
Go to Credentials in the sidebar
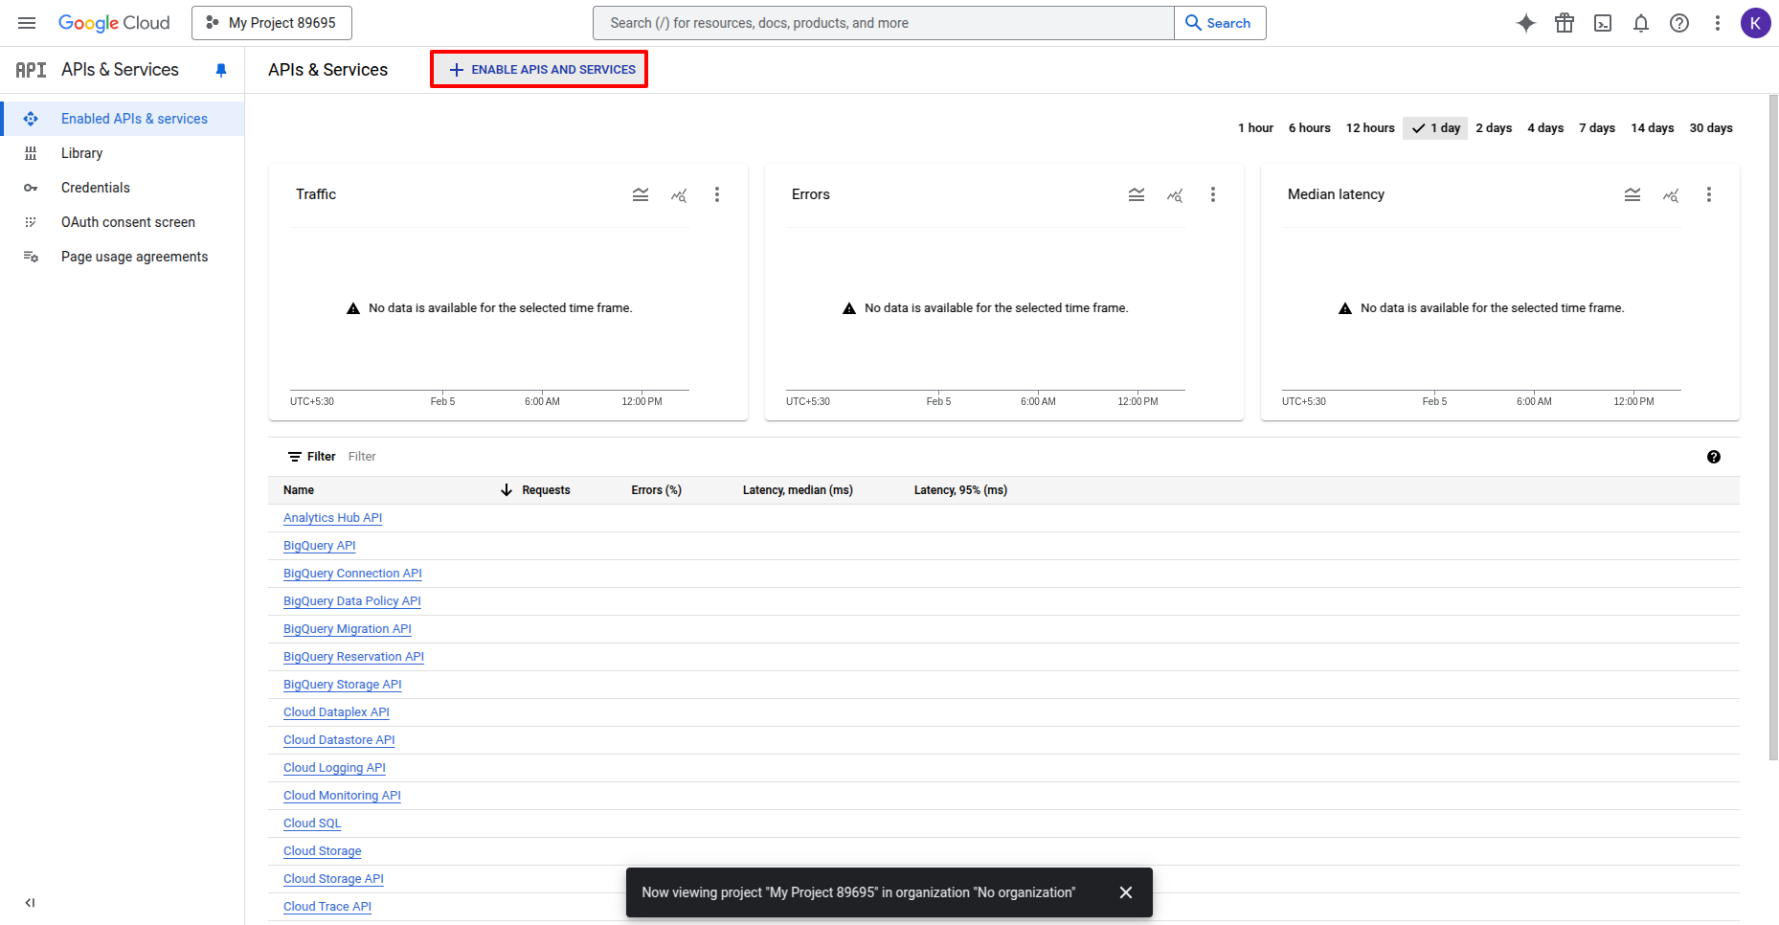122,188
